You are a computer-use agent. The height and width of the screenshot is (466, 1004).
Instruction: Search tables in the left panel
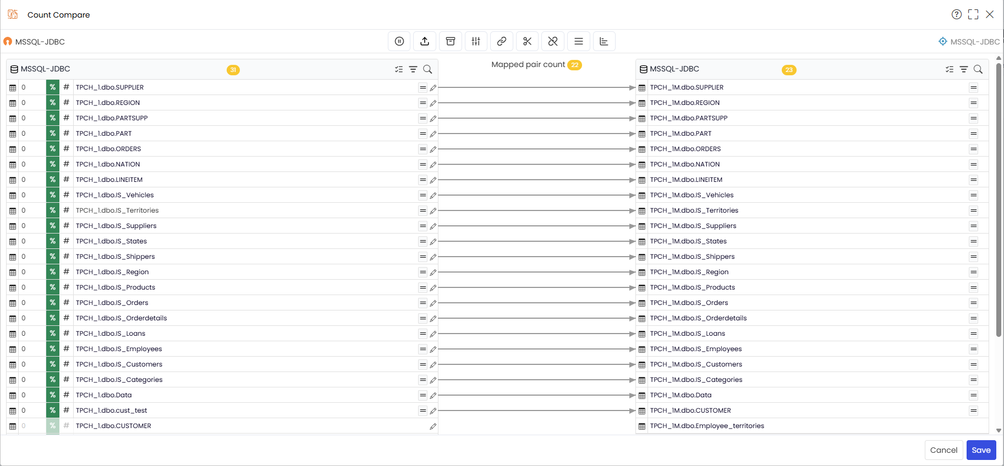click(x=427, y=69)
